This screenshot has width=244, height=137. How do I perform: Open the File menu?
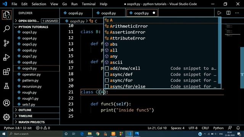14,4
